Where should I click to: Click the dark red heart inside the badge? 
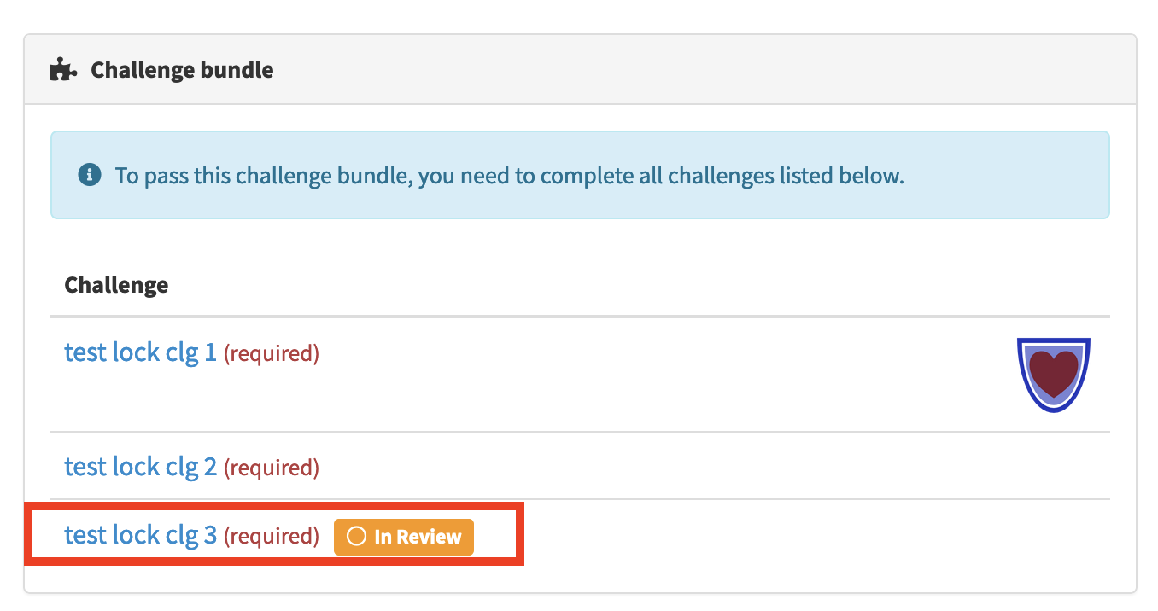[x=1054, y=370]
